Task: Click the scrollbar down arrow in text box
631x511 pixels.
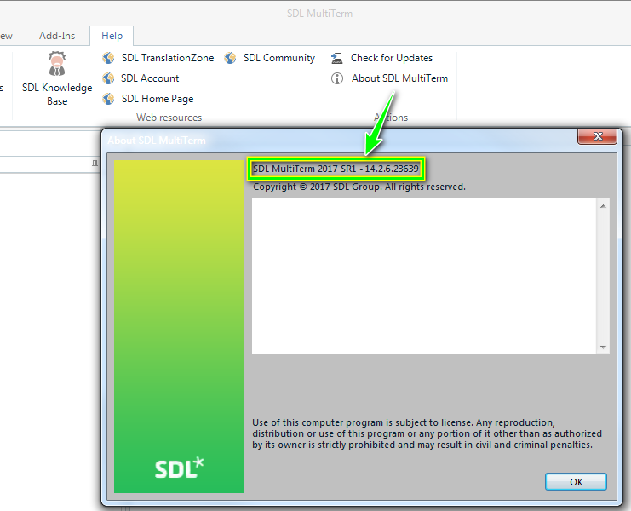Action: (603, 347)
